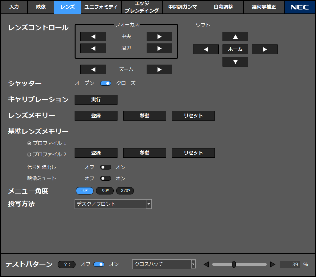Click the シフト right arrow button
This screenshot has height=277, width=316.
(x=264, y=49)
